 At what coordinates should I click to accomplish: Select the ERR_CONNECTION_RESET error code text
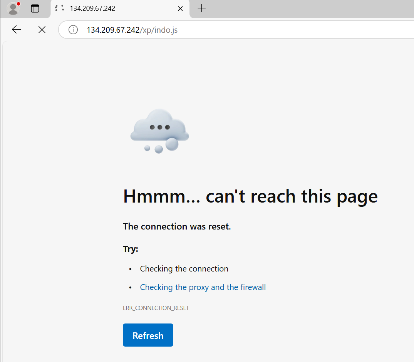tap(156, 308)
